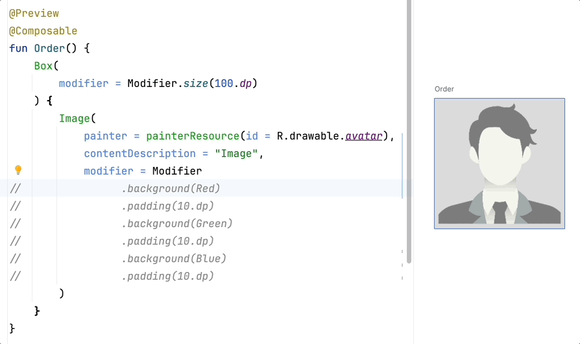This screenshot has height=344, width=580.
Task: Click the Box composable call
Action: click(x=43, y=66)
